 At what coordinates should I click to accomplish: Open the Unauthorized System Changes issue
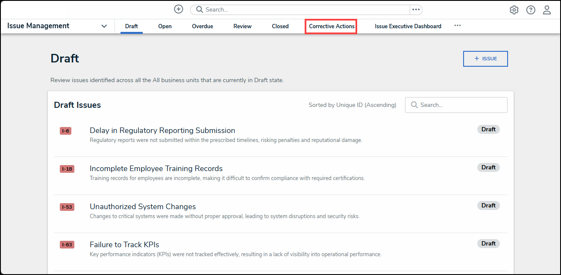[x=143, y=207]
